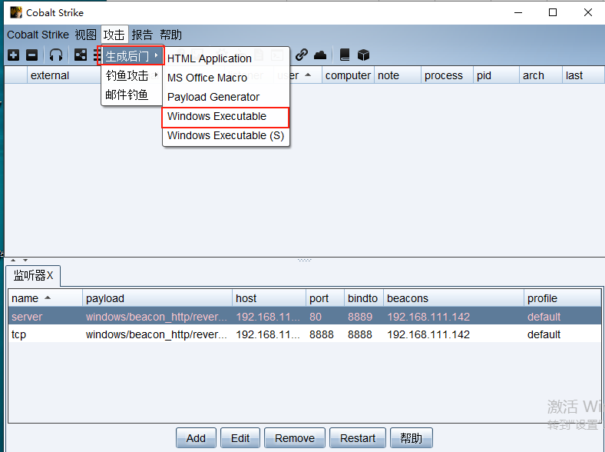Sort listeners by the host column header
The image size is (605, 452).
click(269, 298)
